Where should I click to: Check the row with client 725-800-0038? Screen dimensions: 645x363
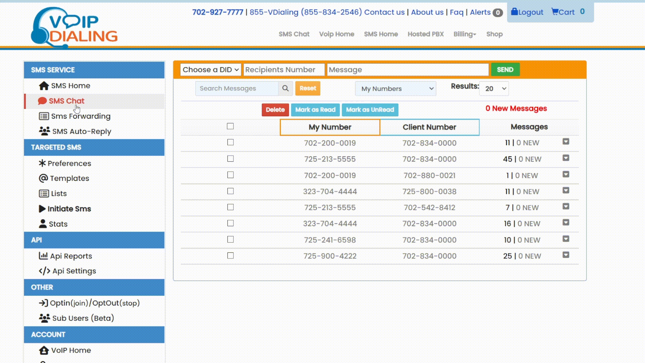tap(230, 191)
